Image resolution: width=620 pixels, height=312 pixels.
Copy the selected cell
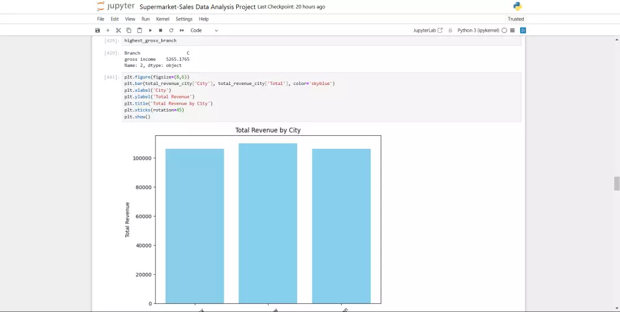(129, 30)
